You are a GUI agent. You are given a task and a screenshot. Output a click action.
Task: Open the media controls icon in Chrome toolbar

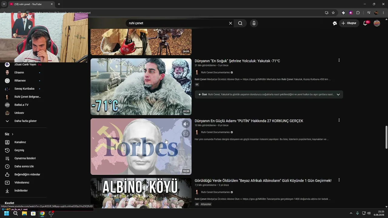tap(369, 13)
